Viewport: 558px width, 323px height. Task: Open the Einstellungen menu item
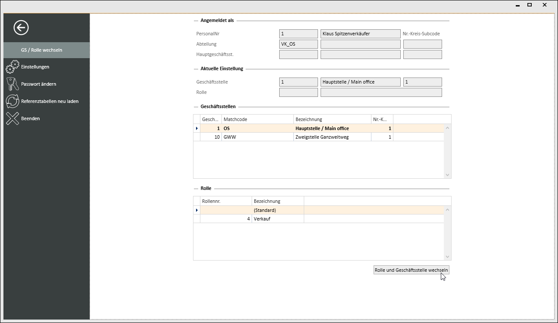click(x=47, y=67)
